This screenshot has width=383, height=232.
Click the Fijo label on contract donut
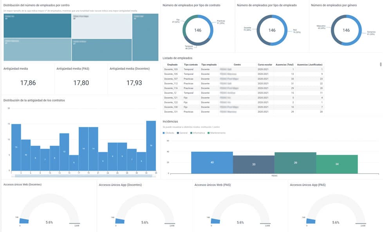(x=176, y=21)
